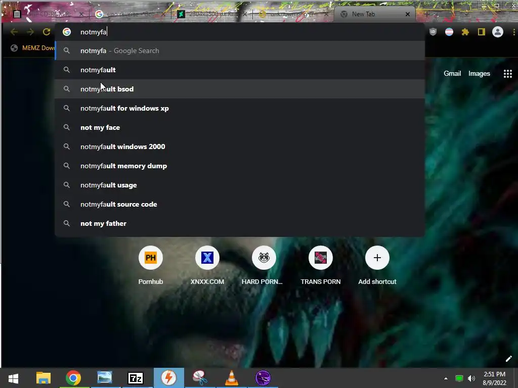This screenshot has width=518, height=388.
Task: Open Snipping Tool from the taskbar
Action: pos(200,378)
